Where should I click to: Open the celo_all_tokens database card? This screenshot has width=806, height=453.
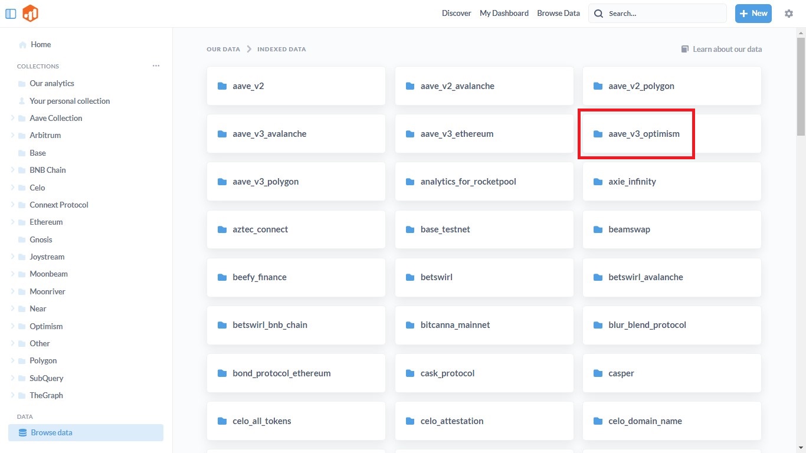point(296,421)
